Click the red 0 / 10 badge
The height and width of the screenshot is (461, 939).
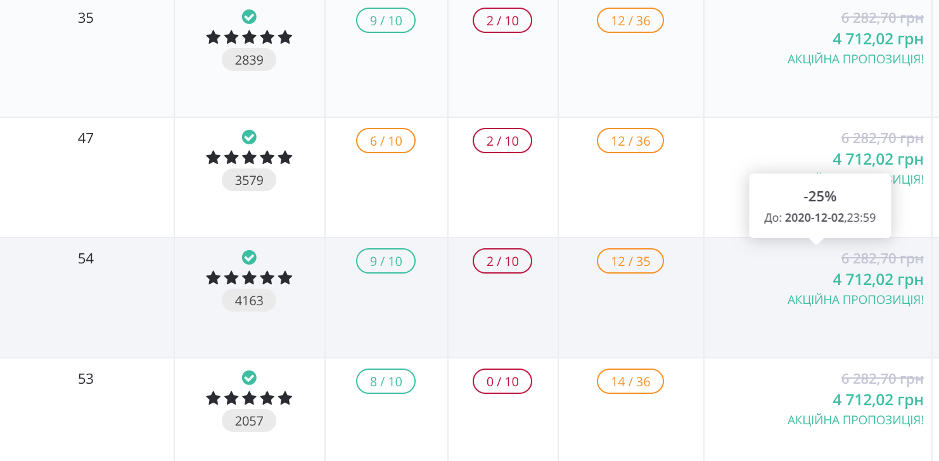[x=502, y=381]
